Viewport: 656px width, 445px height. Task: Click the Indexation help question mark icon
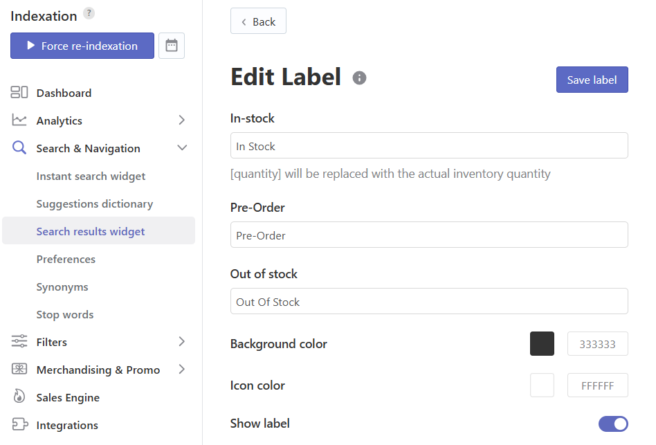pyautogui.click(x=89, y=13)
